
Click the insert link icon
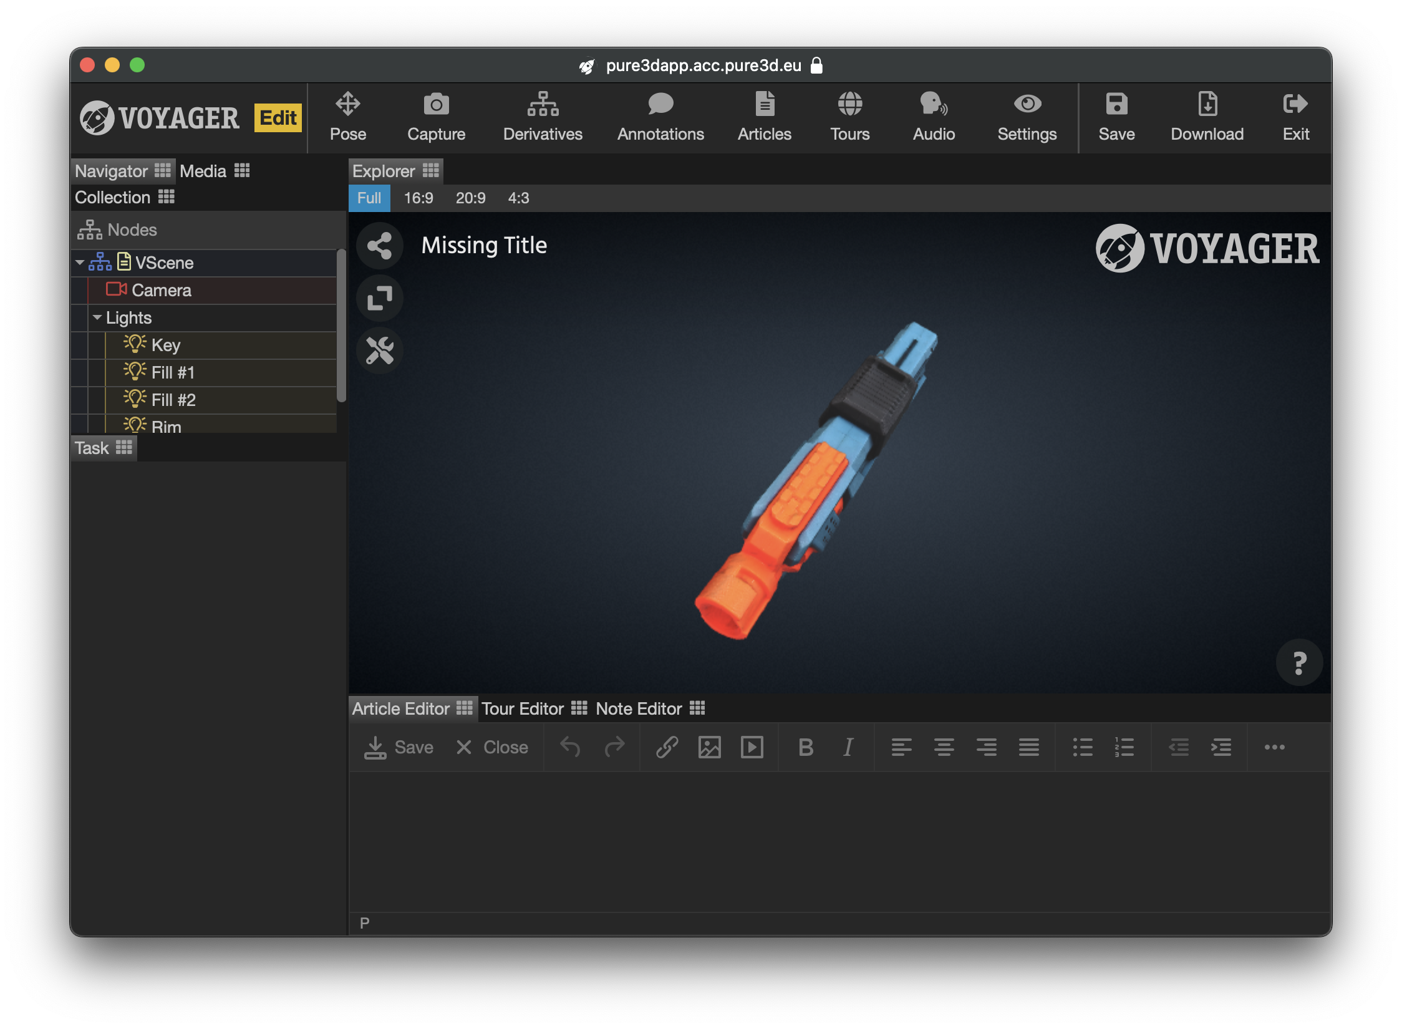pyautogui.click(x=667, y=746)
